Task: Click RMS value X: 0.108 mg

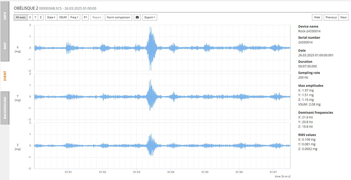Action: [307, 140]
